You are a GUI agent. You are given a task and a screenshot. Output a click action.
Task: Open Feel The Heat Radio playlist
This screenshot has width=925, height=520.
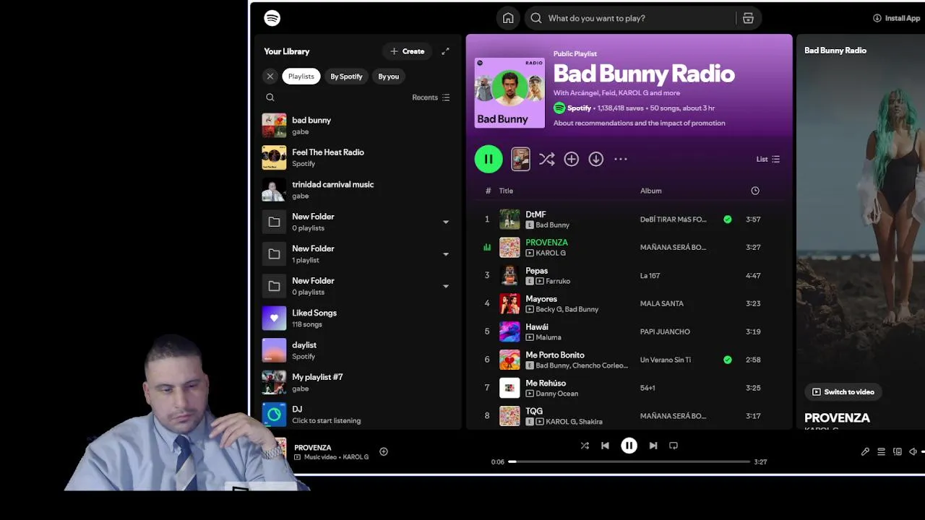point(358,157)
